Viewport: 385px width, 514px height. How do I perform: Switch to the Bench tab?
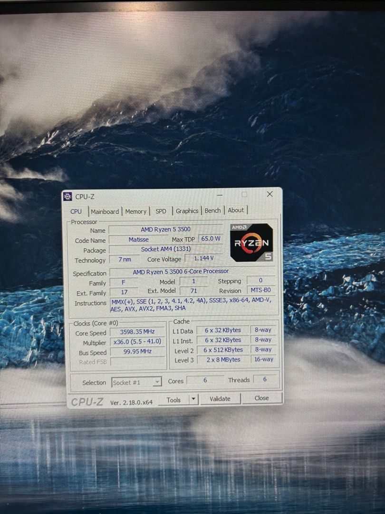[x=212, y=210]
